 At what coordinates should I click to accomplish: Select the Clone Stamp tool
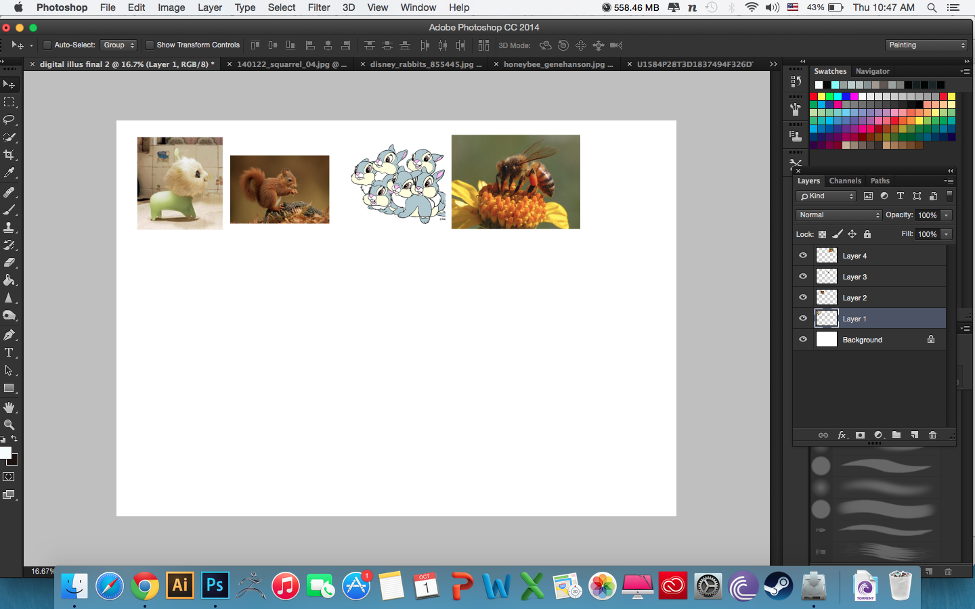tap(9, 228)
